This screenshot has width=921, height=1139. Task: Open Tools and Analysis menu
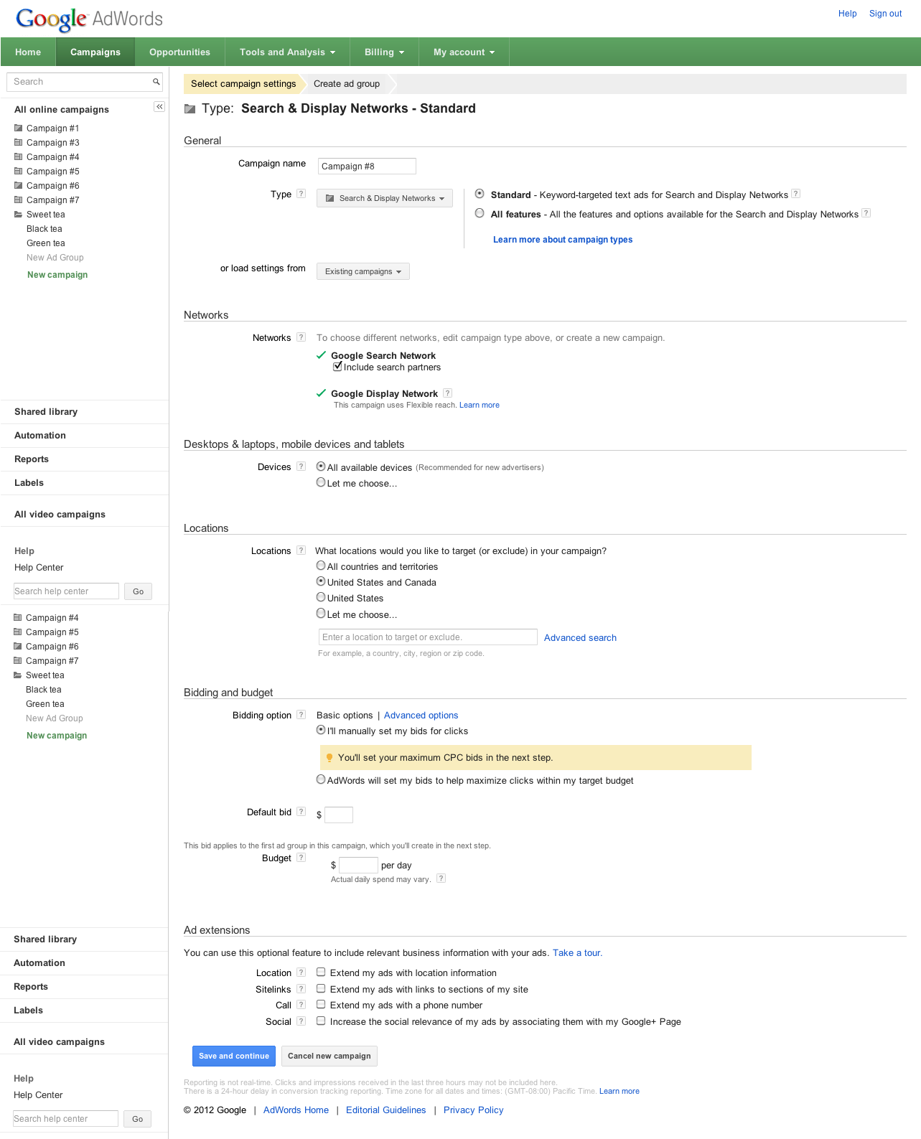point(287,52)
